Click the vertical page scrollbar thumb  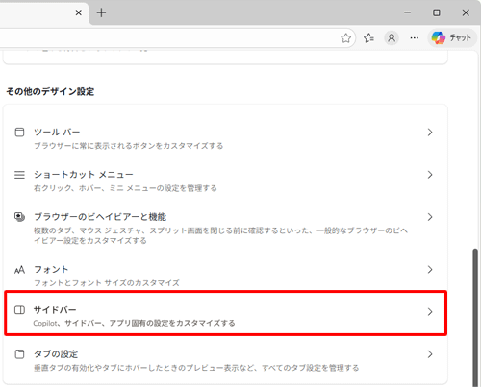475,318
